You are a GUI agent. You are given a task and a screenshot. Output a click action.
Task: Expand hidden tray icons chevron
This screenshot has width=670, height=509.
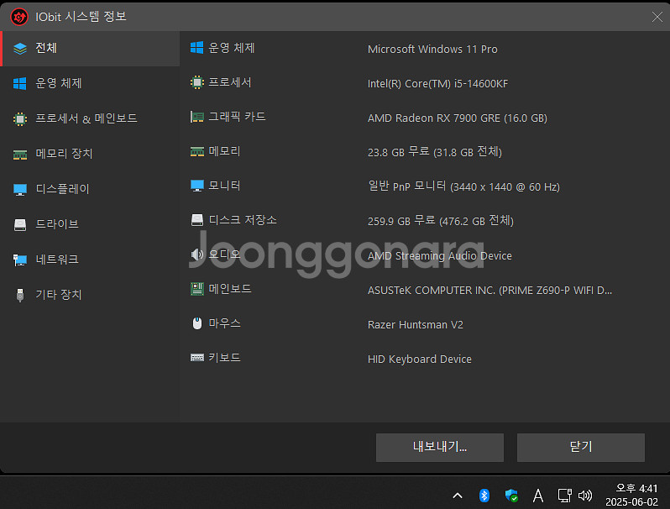458,496
